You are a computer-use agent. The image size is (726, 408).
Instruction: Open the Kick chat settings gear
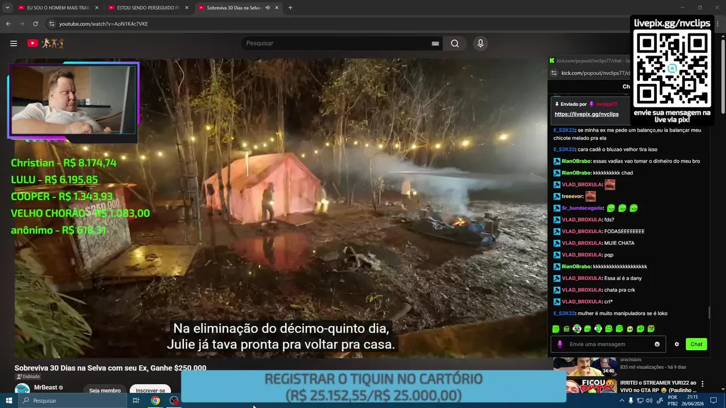coord(677,344)
